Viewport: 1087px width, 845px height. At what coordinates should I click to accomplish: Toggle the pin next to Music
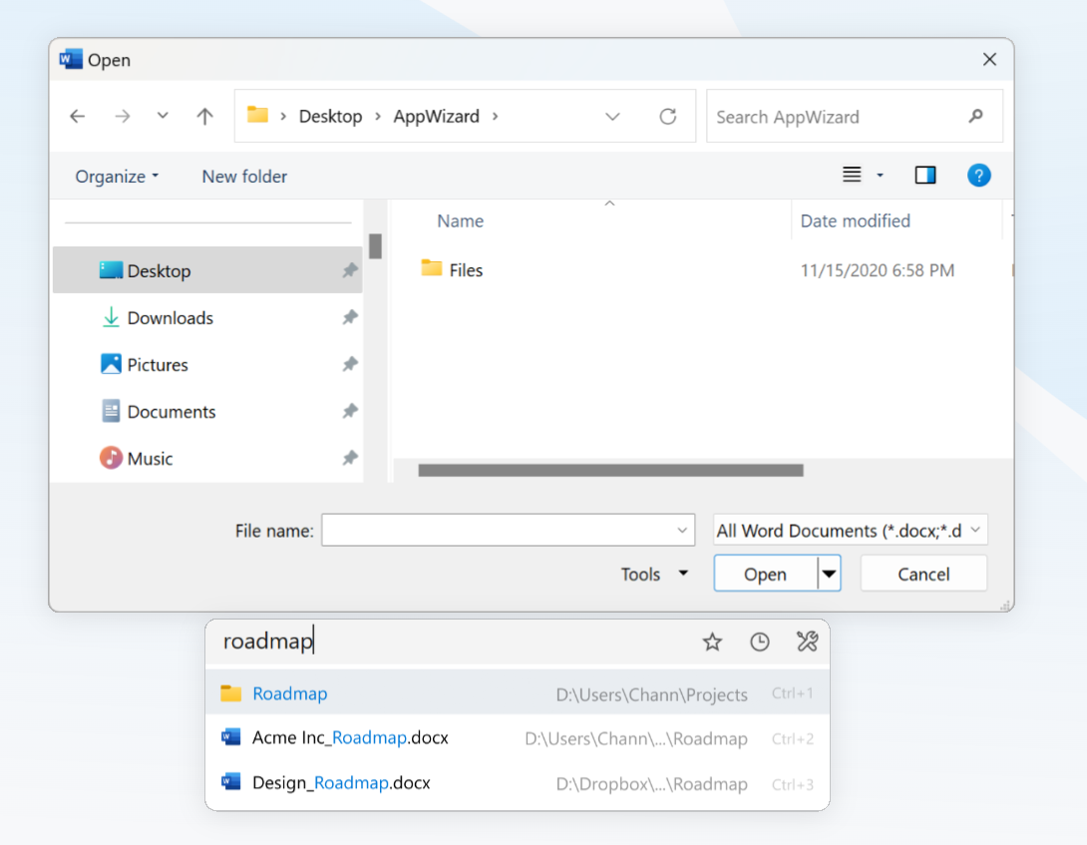click(349, 459)
